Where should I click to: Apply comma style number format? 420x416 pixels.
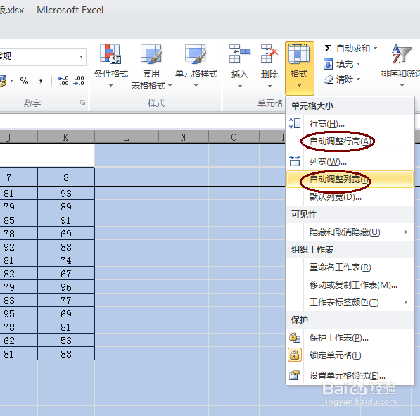pos(40,81)
